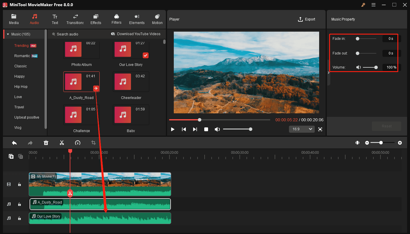410x234 pixels.
Task: Select the Cheerleader audio thumbnail
Action: pyautogui.click(x=131, y=82)
